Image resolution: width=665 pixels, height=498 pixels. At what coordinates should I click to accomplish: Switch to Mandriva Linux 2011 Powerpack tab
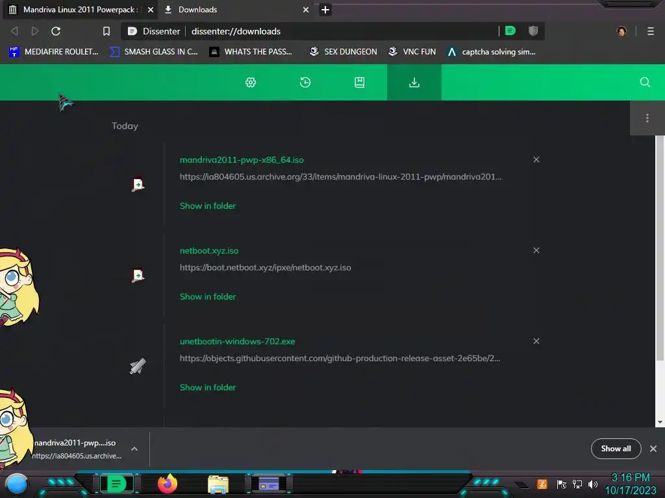tap(80, 9)
